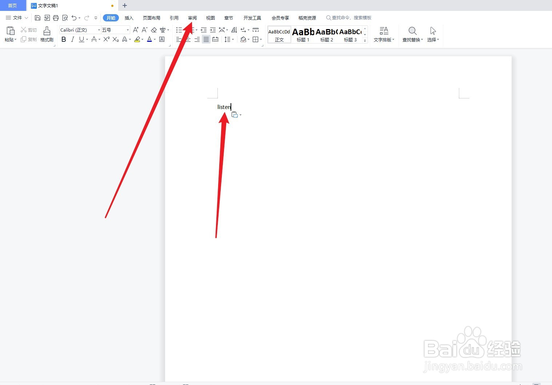Open the 稻壳资源 Resources tab
The image size is (552, 385).
307,18
